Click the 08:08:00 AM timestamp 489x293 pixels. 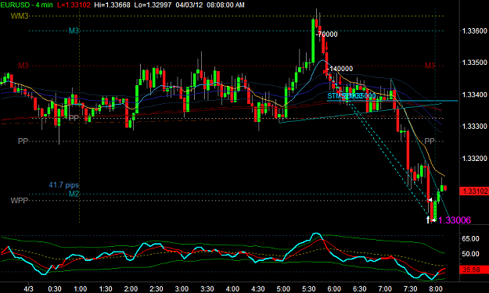click(x=225, y=5)
